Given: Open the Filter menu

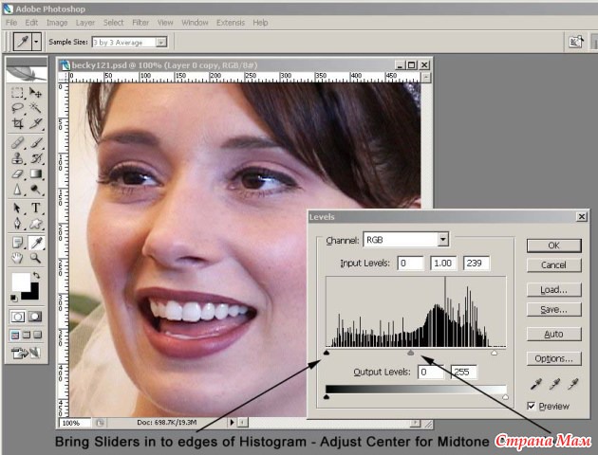Looking at the screenshot, I should click(140, 22).
